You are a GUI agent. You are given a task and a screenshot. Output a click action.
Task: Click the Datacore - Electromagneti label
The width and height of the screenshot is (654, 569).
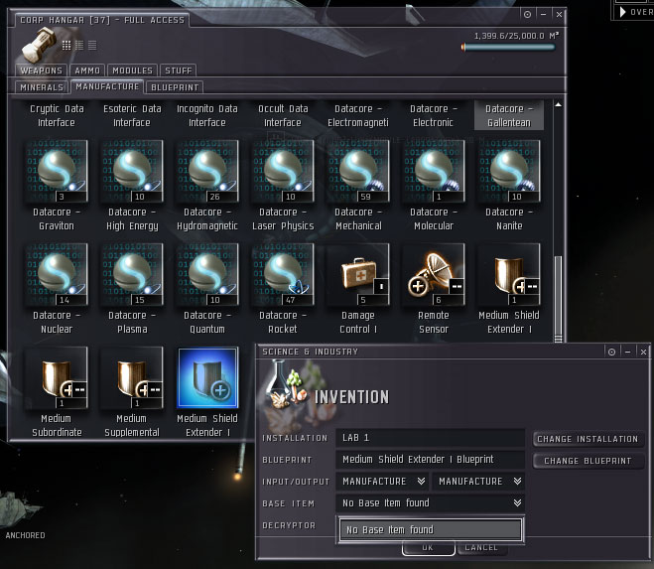[x=358, y=115]
